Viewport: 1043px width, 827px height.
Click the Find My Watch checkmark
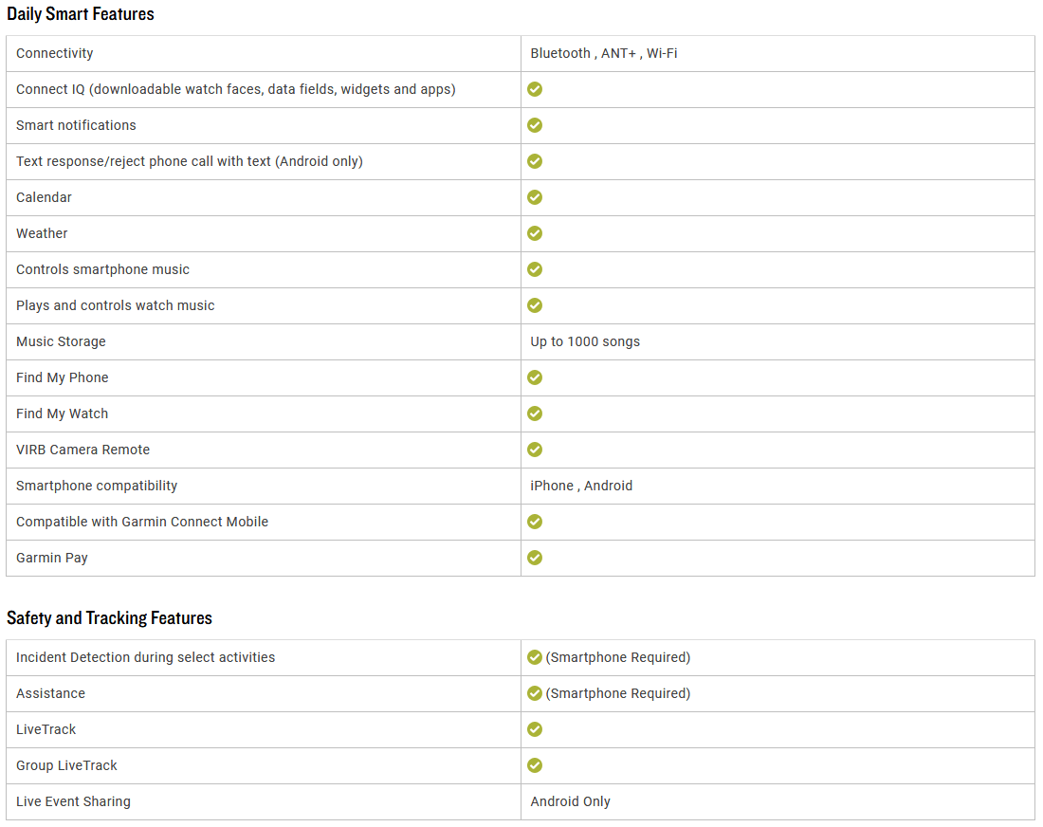point(535,413)
